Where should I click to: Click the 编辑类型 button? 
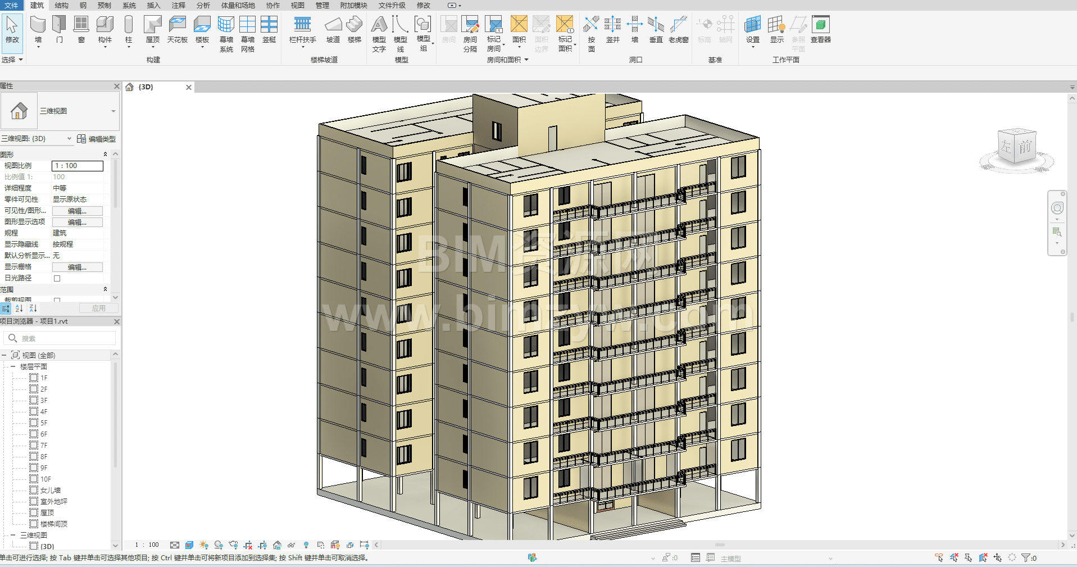tap(97, 139)
